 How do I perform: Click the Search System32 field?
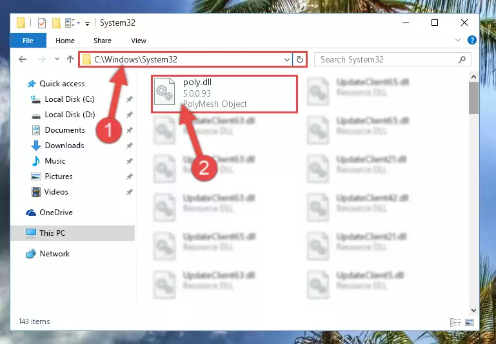[393, 59]
